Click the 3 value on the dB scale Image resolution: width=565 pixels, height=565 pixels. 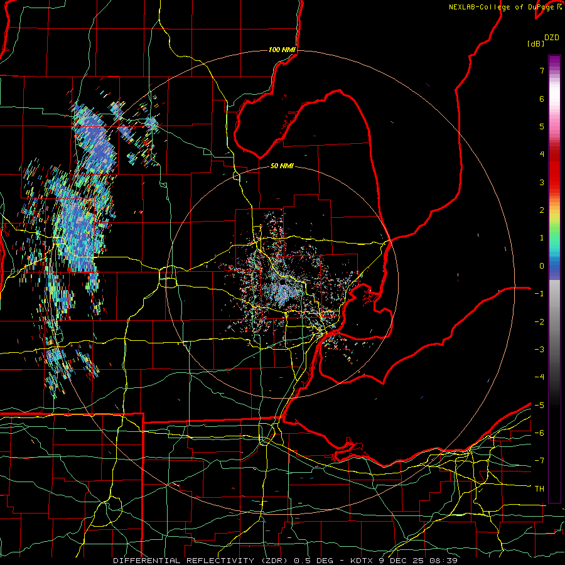542,182
